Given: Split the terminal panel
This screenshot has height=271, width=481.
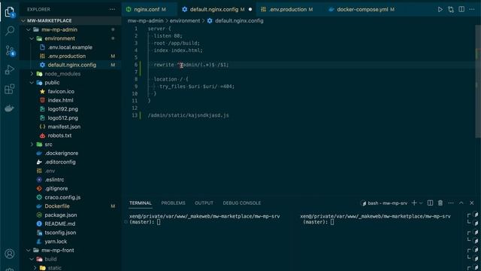Looking at the screenshot, I should (x=430, y=202).
